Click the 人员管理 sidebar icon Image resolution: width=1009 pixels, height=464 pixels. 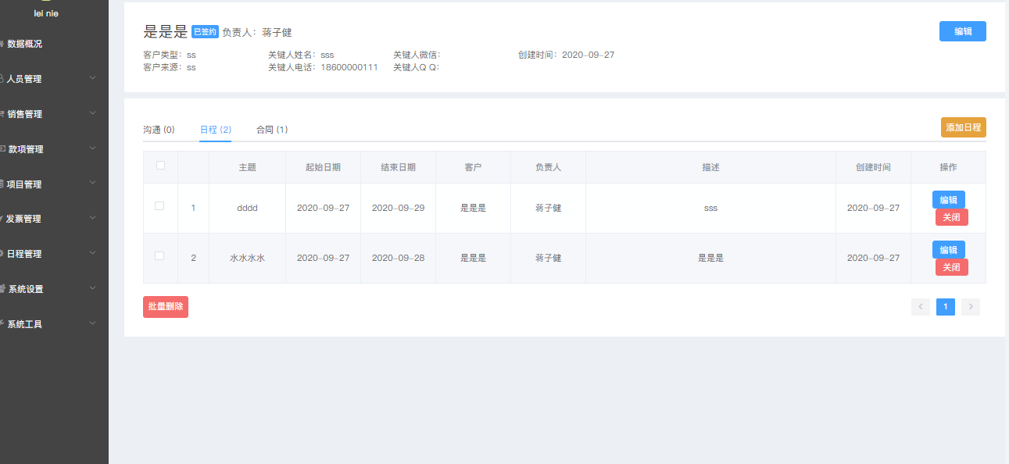pyautogui.click(x=2, y=79)
